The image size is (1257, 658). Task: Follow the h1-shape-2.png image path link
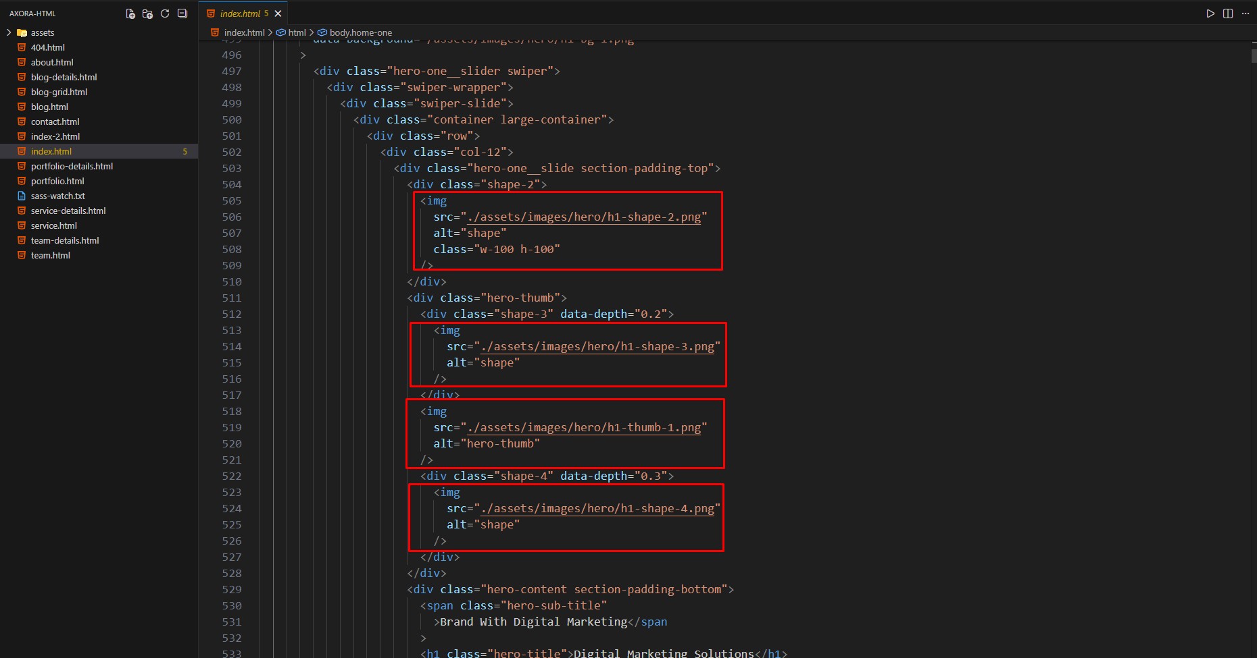tap(584, 217)
